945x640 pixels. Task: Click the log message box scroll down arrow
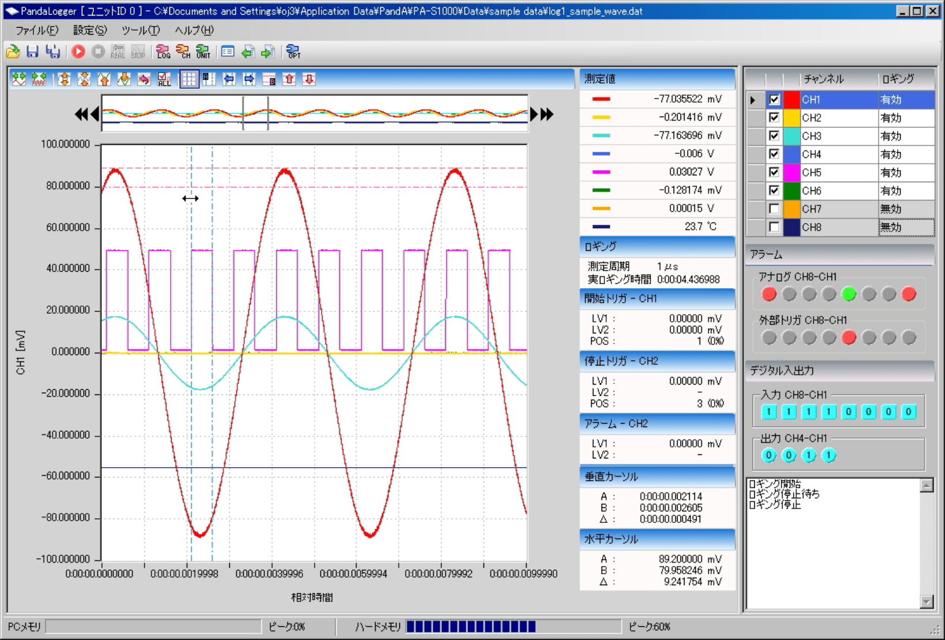coord(927,601)
